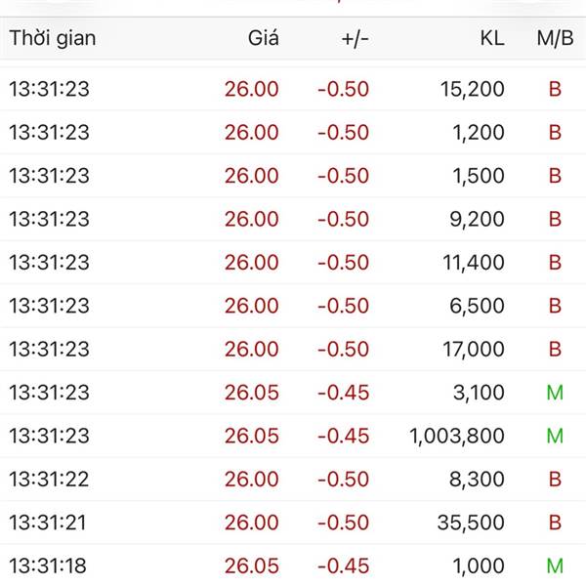Viewport: 586px width, 586px height.
Task: Click the Thời gian column header
Action: [x=53, y=38]
